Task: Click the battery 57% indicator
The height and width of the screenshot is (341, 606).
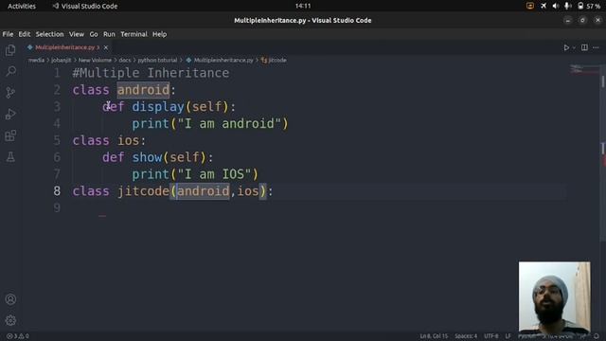Action: [x=589, y=6]
